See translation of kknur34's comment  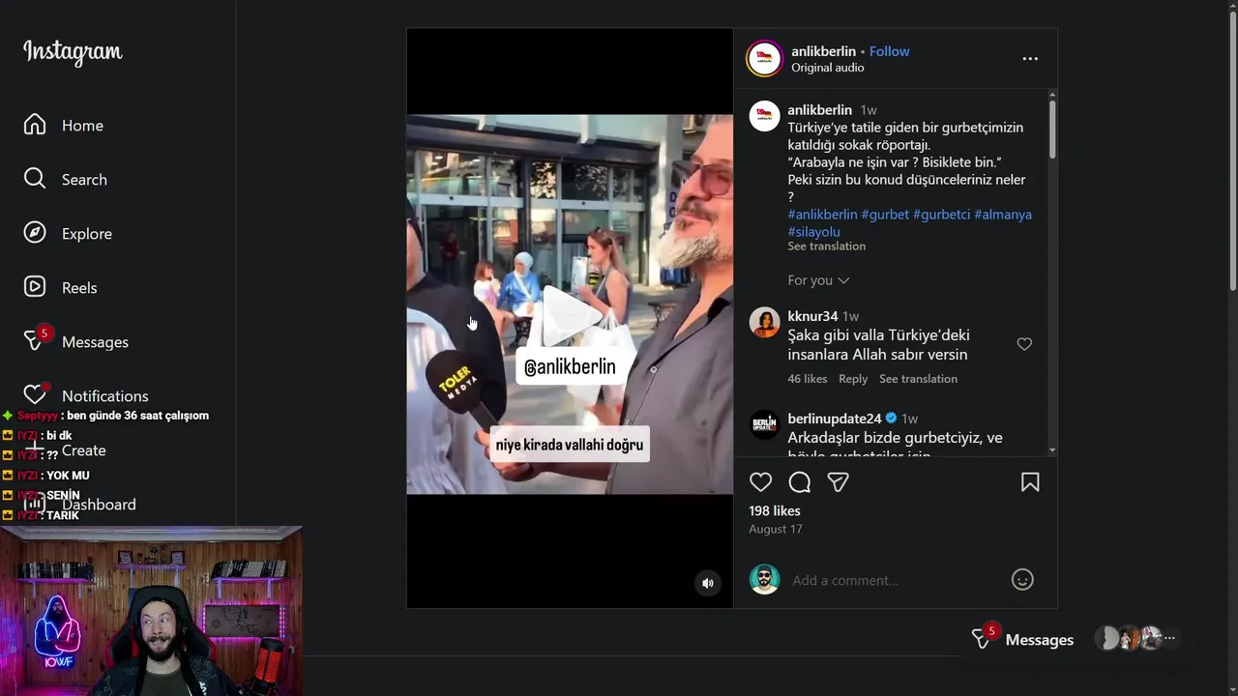coord(918,379)
